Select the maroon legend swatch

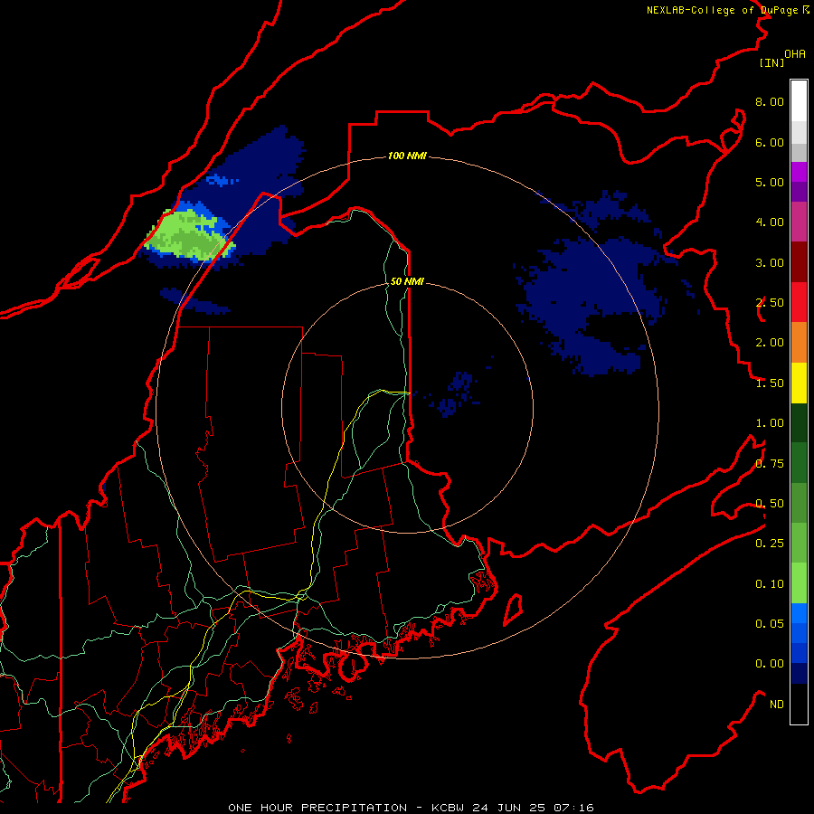click(799, 262)
